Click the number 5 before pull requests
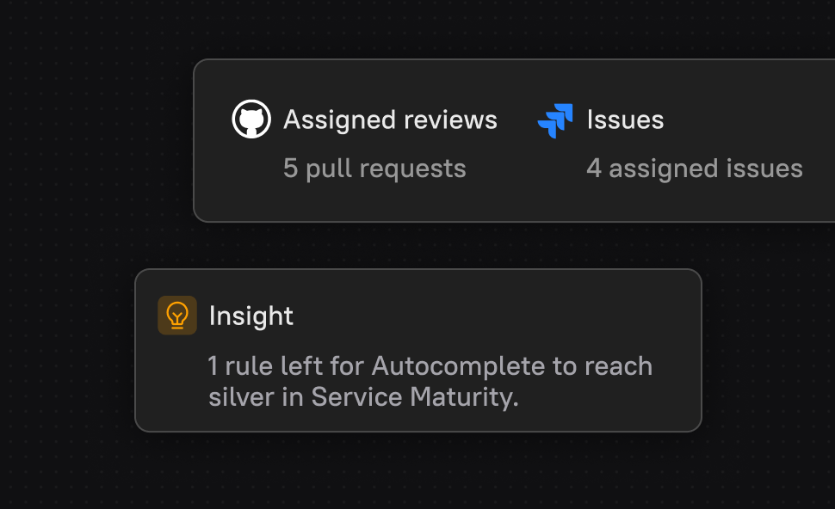 [x=290, y=169]
